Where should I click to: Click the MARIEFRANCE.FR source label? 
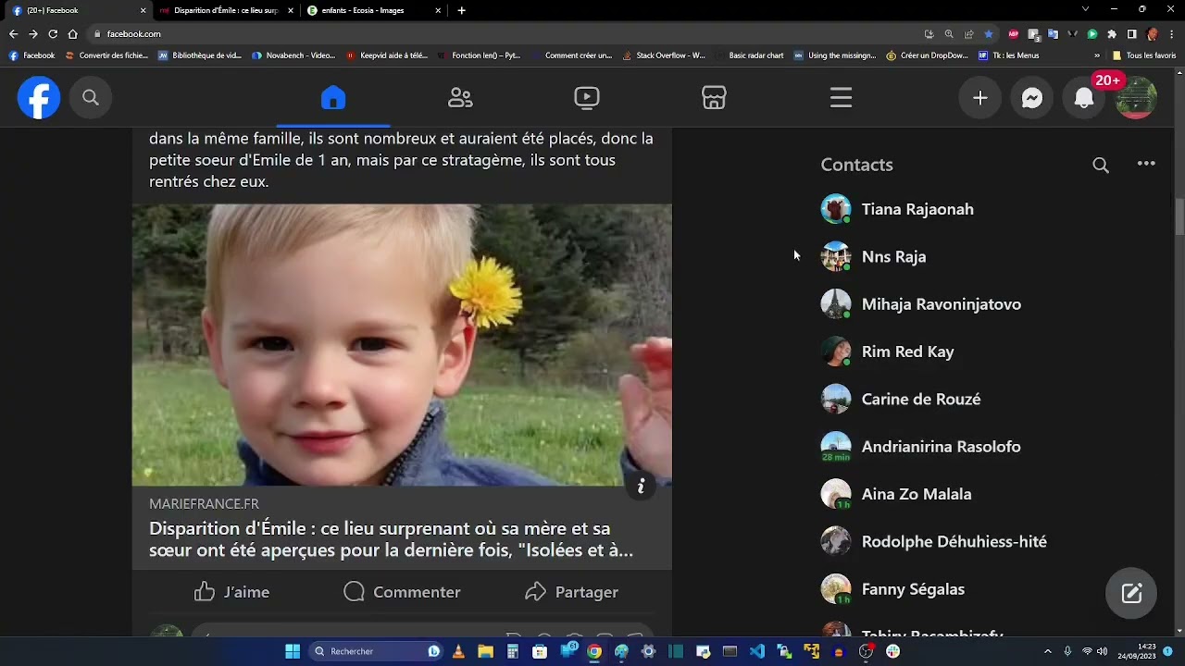tap(204, 504)
